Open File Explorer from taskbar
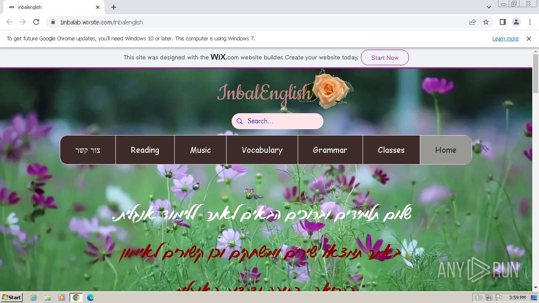Viewport: 539px width, 303px height. (48, 298)
